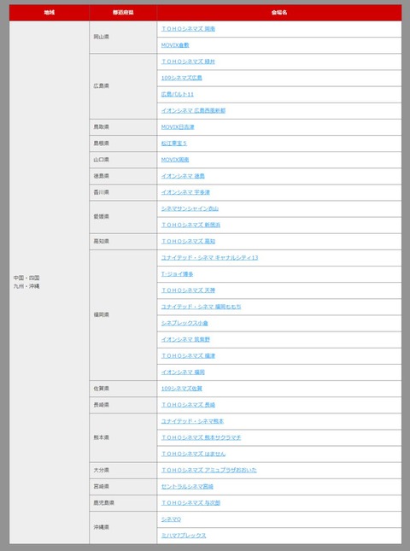Open the 松江東宝5 link
The image size is (410, 551).
[x=174, y=143]
